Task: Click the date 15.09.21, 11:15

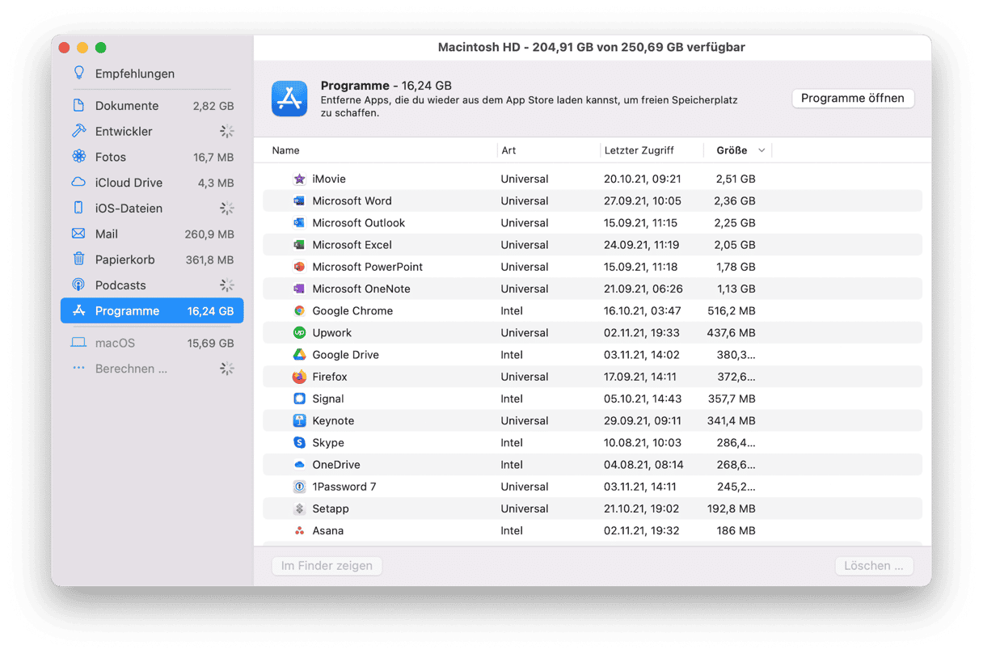Action: point(640,222)
